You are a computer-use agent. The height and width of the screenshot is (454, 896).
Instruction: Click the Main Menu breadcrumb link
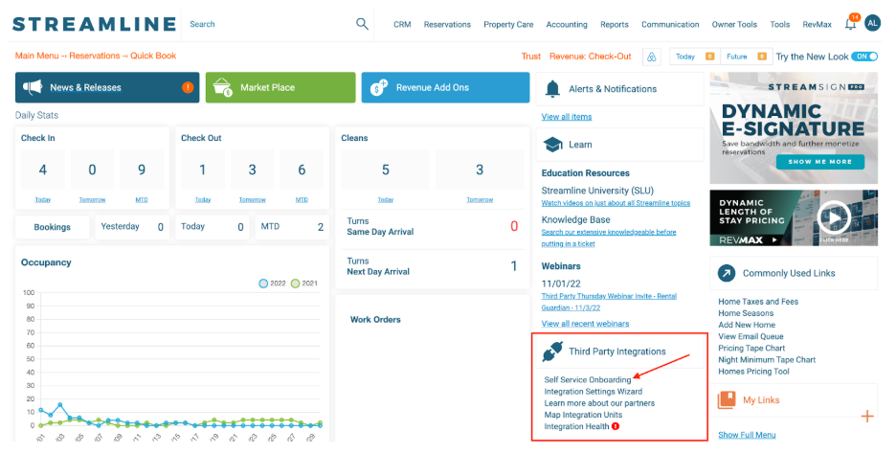point(36,56)
